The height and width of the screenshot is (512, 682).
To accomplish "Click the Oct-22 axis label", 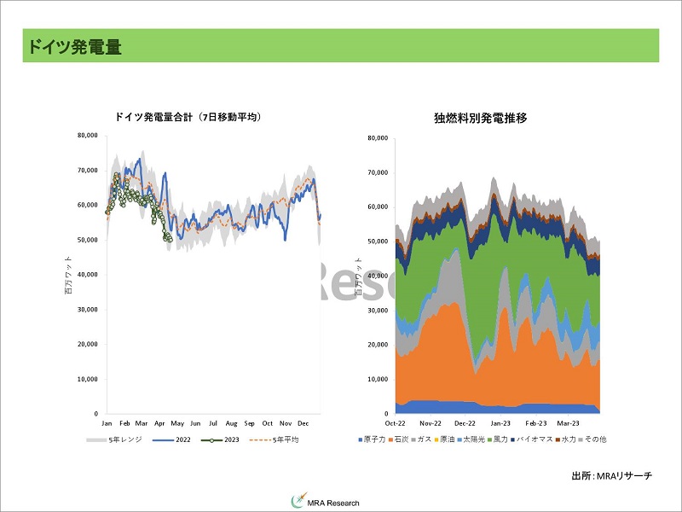I will click(x=395, y=423).
